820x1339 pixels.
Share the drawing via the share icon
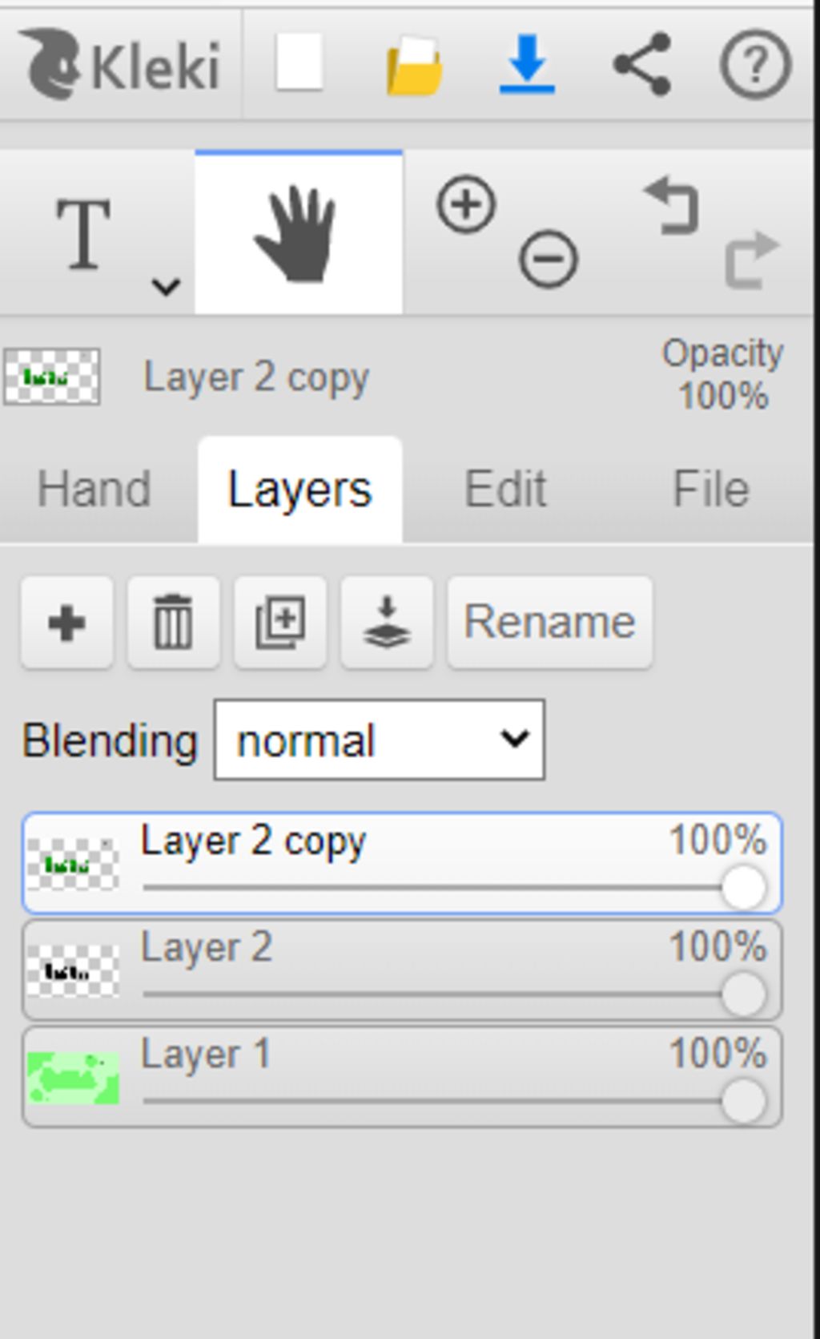[642, 64]
